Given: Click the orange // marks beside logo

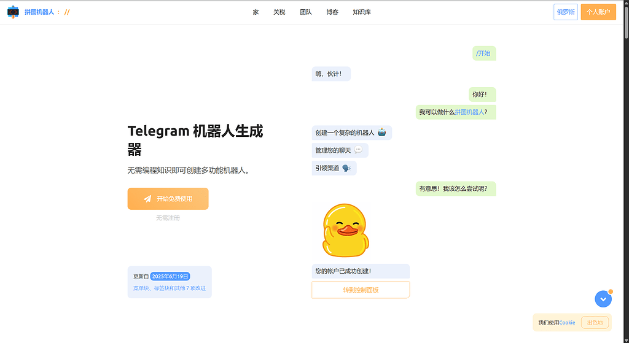Looking at the screenshot, I should point(67,12).
